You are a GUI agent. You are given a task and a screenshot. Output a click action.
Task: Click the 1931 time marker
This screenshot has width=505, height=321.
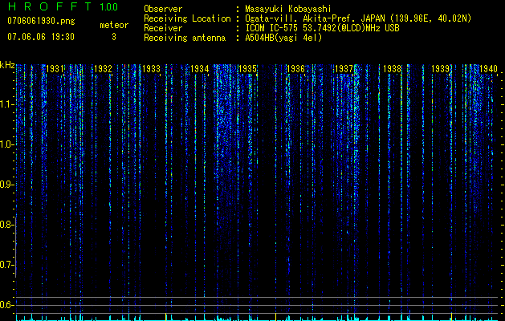point(55,69)
